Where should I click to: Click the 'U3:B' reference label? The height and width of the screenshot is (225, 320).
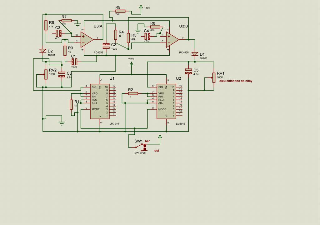click(x=183, y=26)
